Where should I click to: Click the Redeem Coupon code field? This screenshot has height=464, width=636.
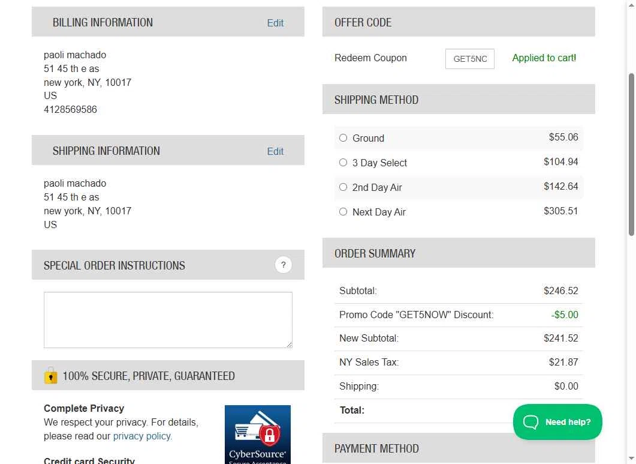tap(470, 59)
